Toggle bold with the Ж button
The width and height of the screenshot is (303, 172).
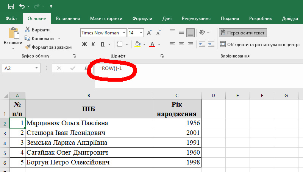pos(84,44)
